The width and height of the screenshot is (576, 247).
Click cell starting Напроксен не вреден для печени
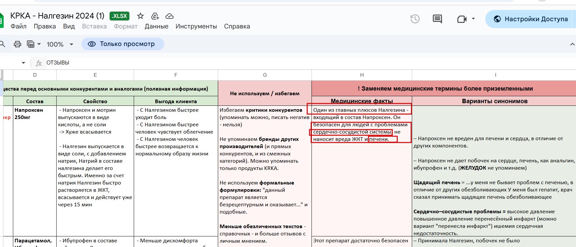495,171
